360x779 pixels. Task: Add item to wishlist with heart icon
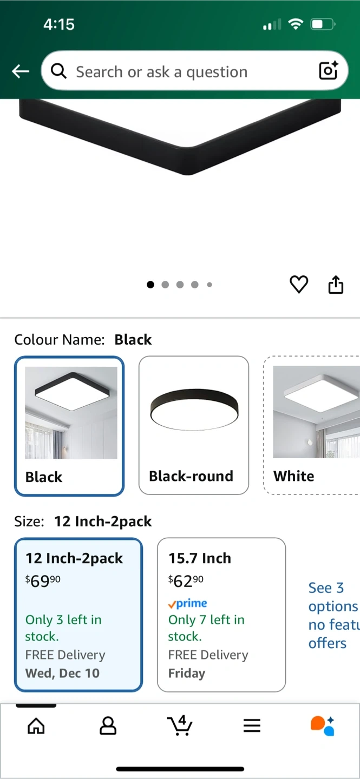click(x=299, y=284)
